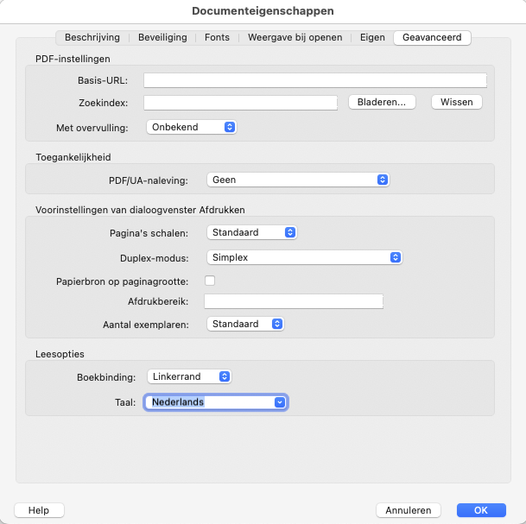526x524 pixels.
Task: Click the Basis-URL input field
Action: pos(315,80)
